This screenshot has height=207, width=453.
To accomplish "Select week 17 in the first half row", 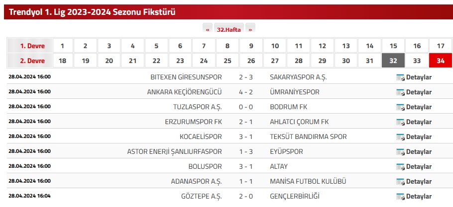I will pos(441,46).
